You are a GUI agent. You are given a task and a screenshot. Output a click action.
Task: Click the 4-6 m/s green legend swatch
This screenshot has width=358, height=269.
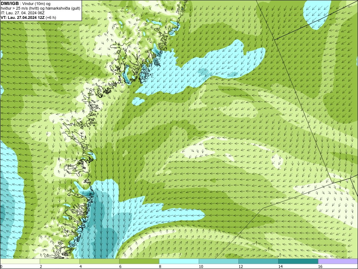tap(99, 261)
